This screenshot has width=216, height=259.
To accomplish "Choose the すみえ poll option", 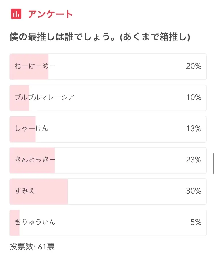I will click(x=25, y=191).
